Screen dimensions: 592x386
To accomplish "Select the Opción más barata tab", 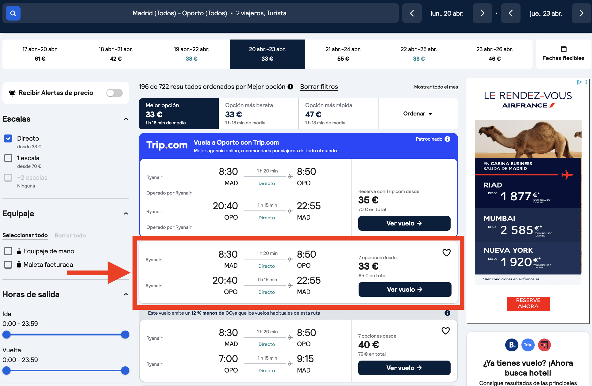I will 259,114.
